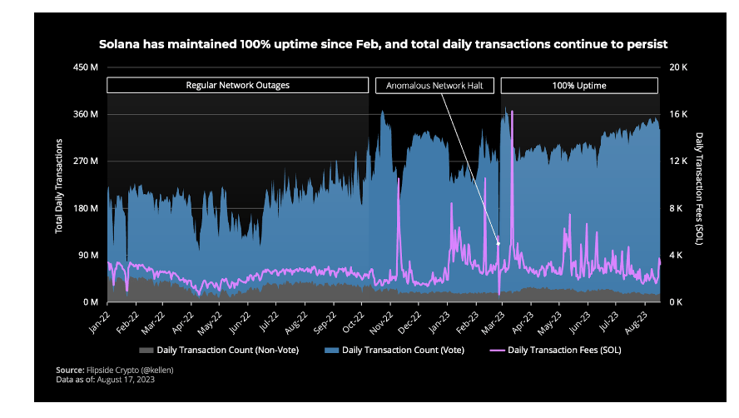Click the 0 K right axis label
Screen dimensions: 739x418
(x=676, y=302)
